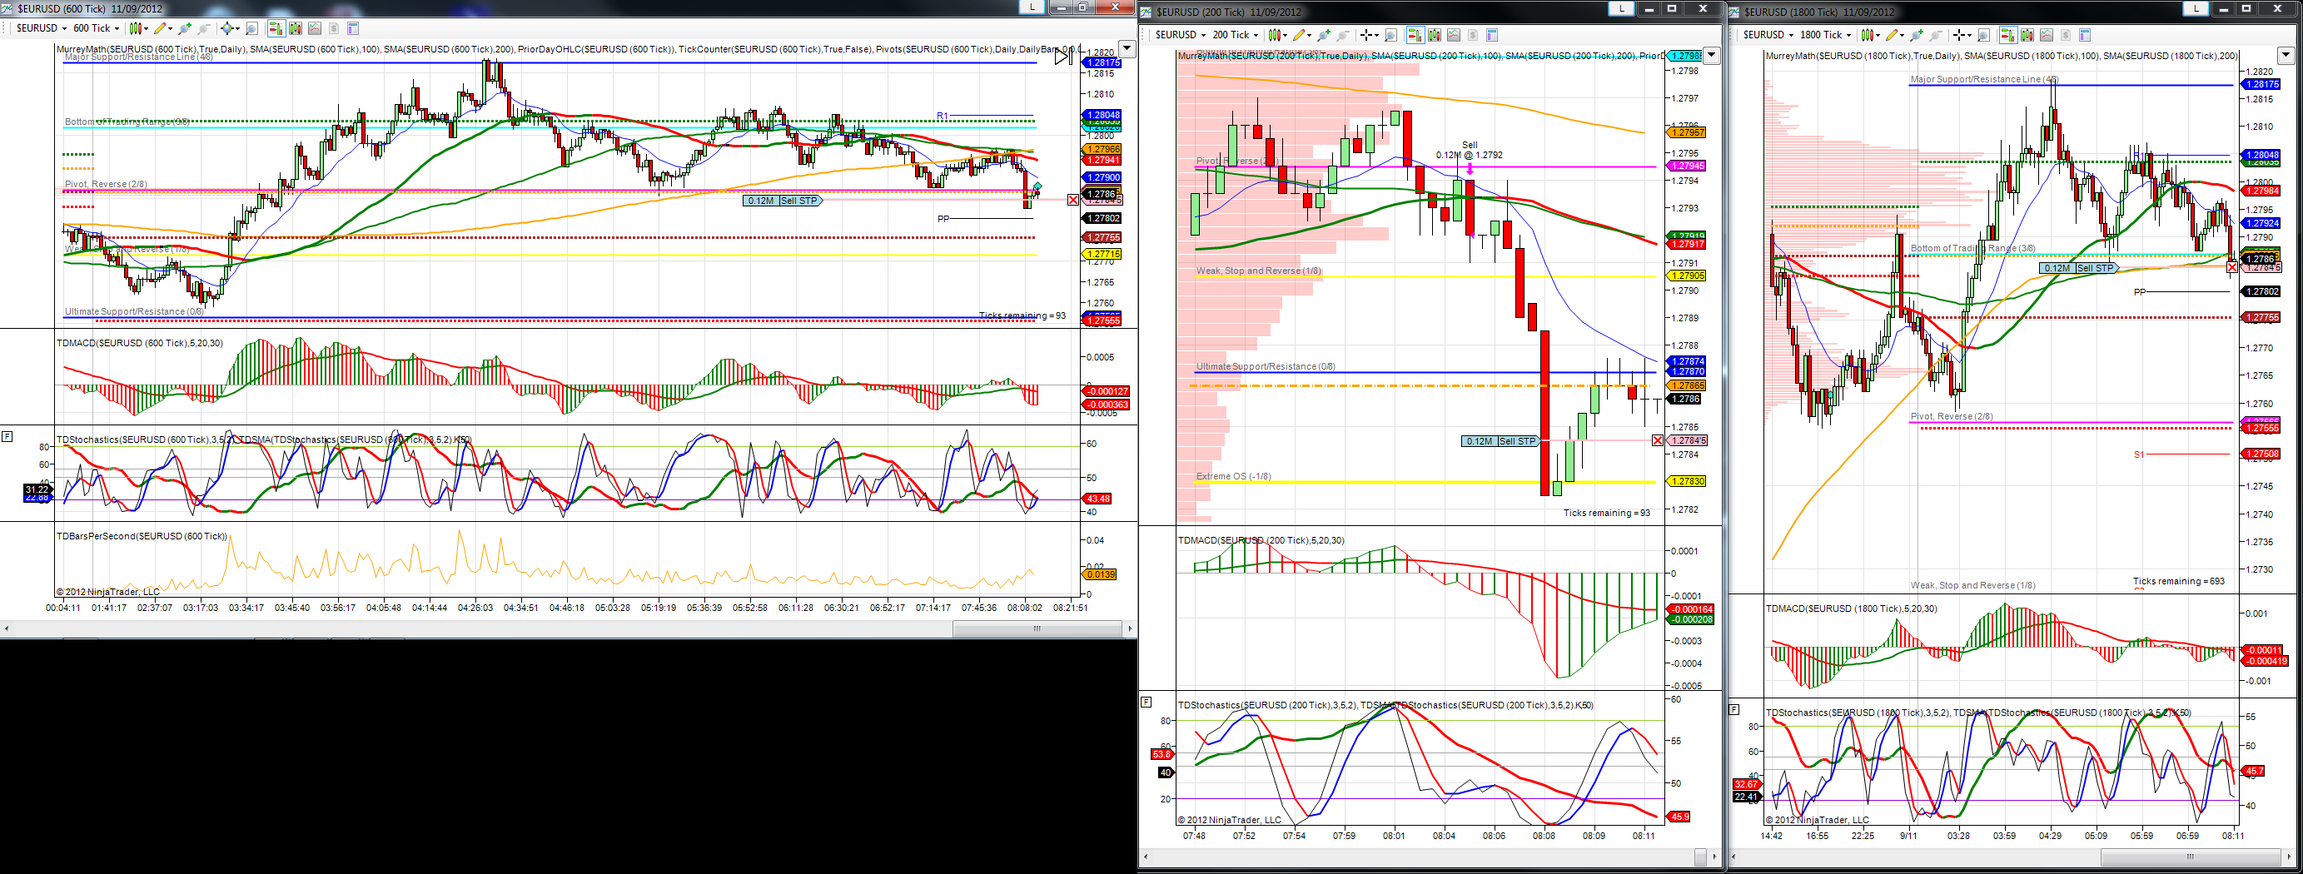Image resolution: width=2303 pixels, height=874 pixels.
Task: Open panel arrow dropdown on 200 Tick chart
Action: 1711,56
